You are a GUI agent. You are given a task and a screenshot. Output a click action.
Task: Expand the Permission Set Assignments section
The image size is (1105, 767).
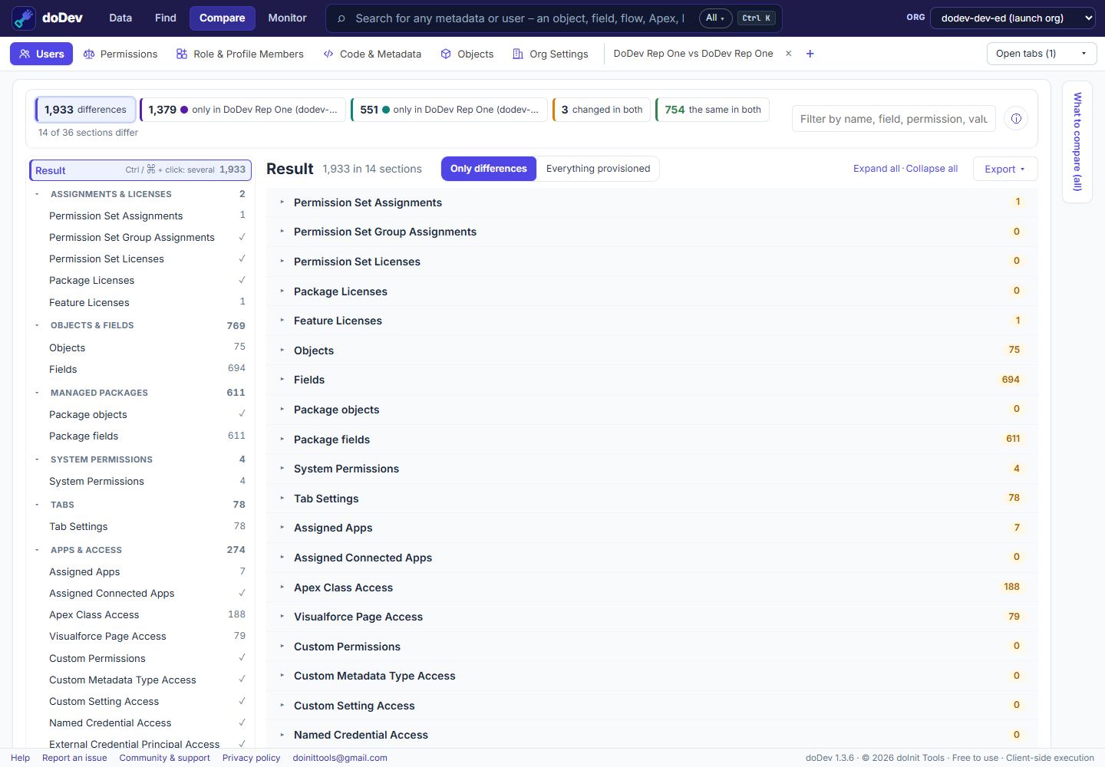[x=651, y=202]
